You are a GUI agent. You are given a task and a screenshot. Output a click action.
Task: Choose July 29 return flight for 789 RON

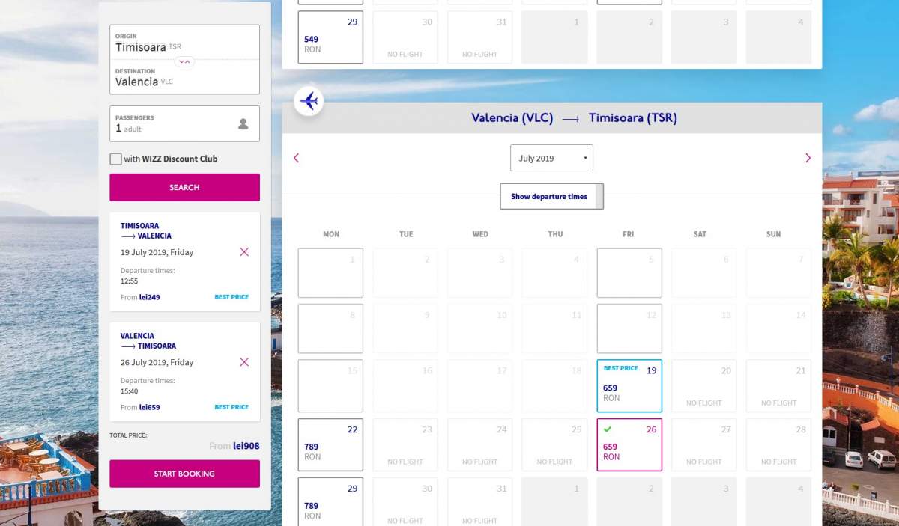(330, 501)
